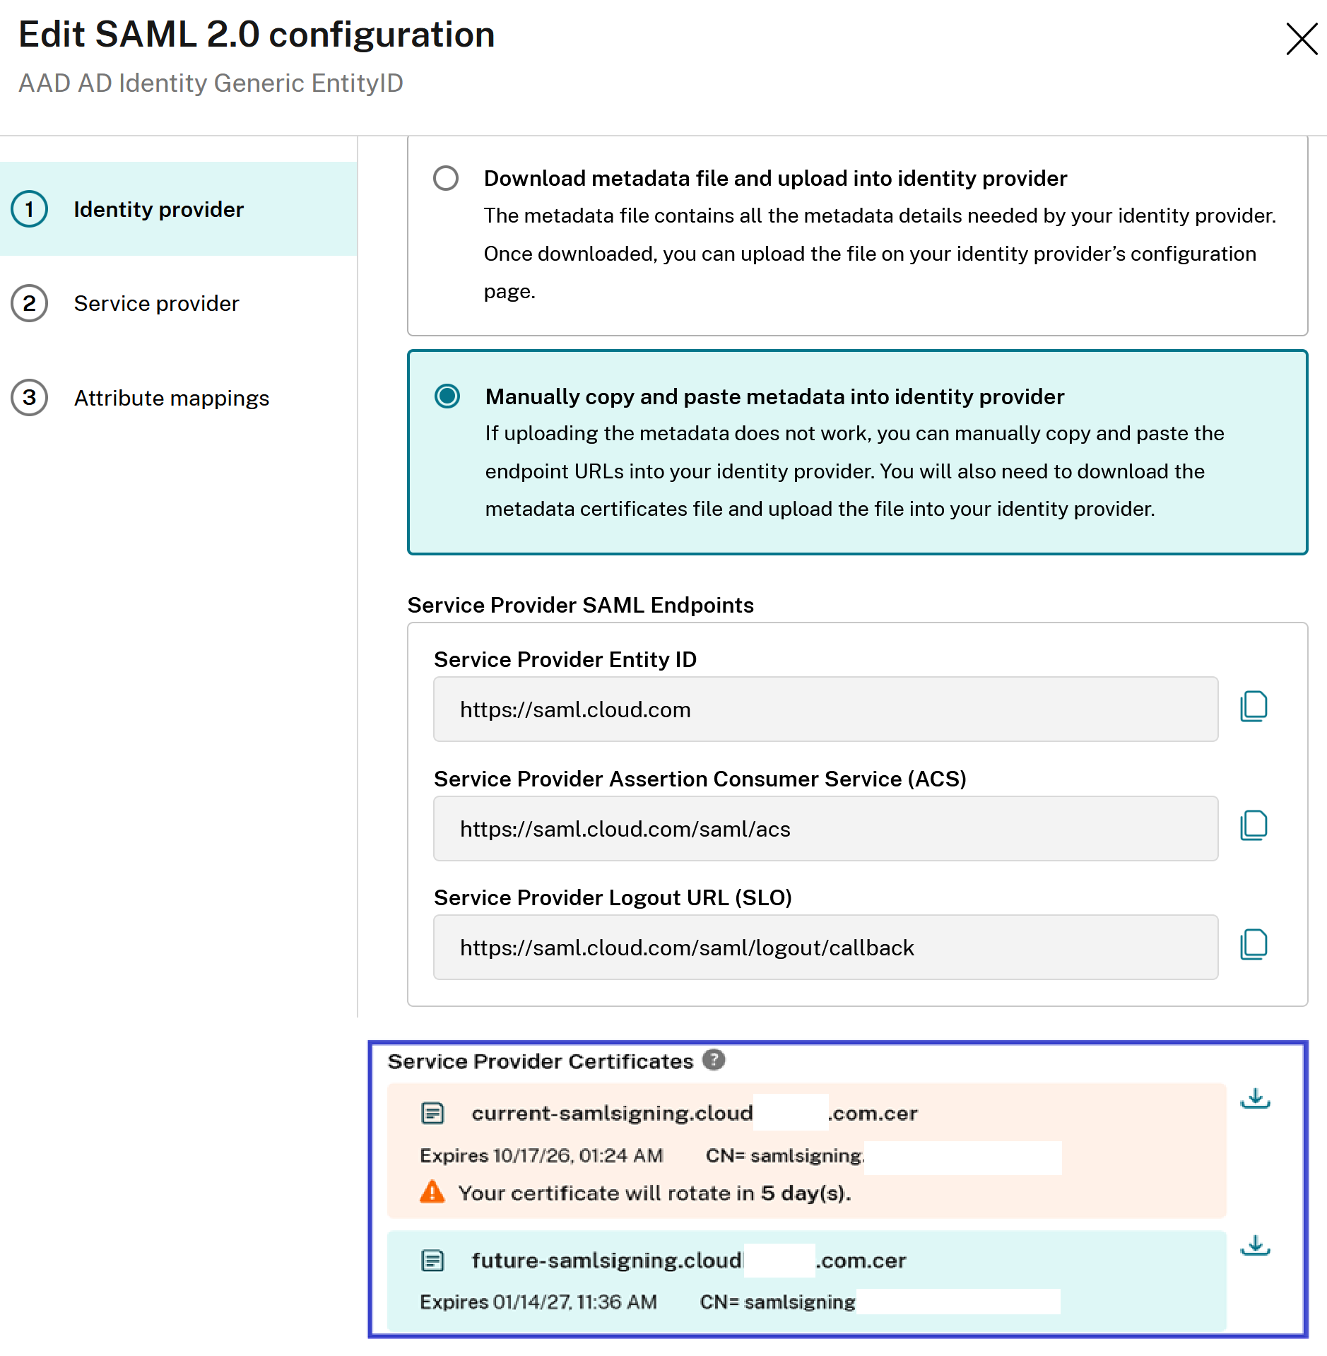This screenshot has width=1327, height=1356.
Task: Close the Edit SAML 2.0 configuration dialog
Action: click(x=1301, y=40)
